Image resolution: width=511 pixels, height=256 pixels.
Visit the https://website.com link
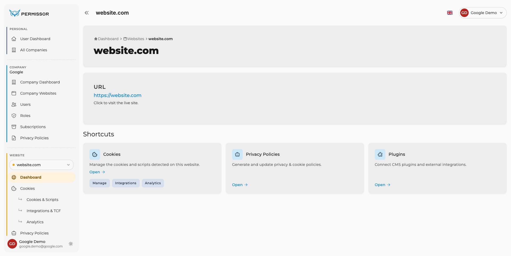click(117, 95)
